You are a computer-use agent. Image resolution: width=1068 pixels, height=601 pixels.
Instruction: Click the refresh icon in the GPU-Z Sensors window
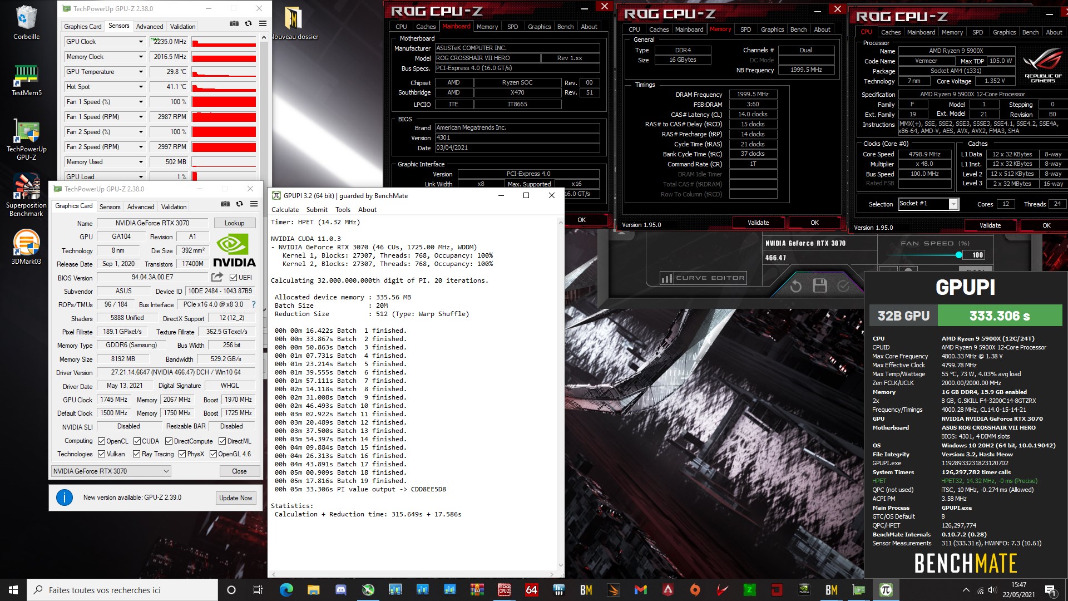pos(248,23)
